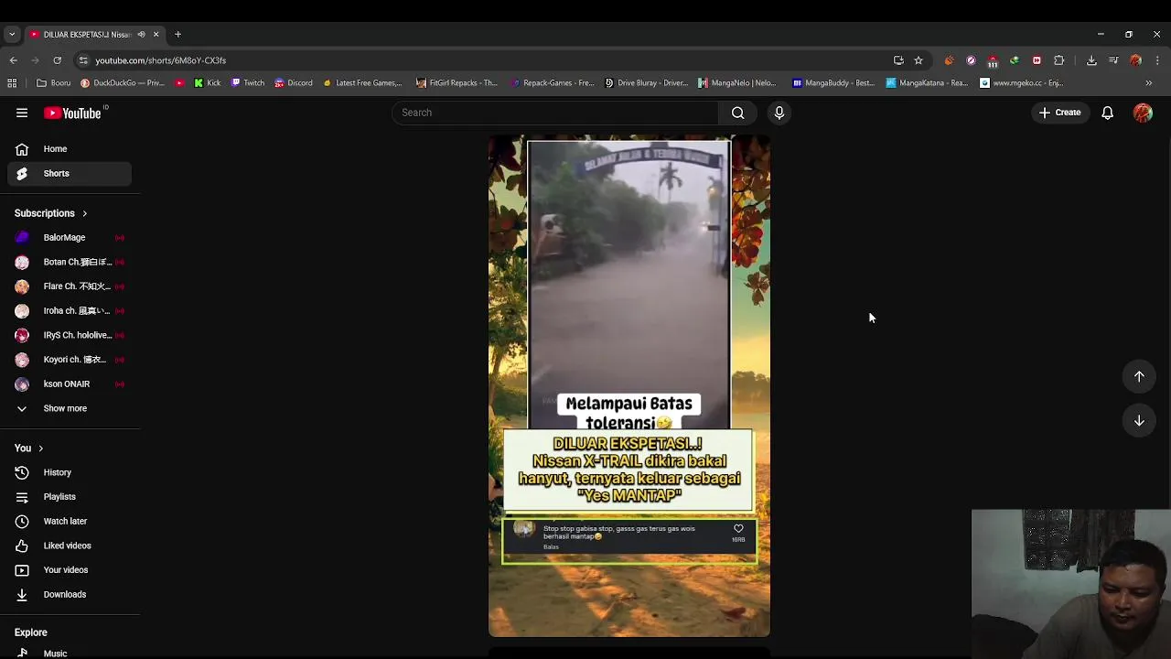The image size is (1171, 659).
Task: Open the Create menu
Action: click(1059, 113)
